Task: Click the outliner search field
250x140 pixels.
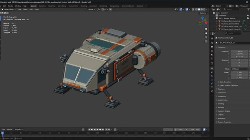Action: point(232,9)
